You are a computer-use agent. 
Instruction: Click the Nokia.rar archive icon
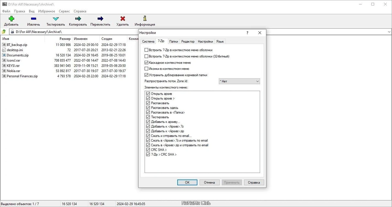[4, 71]
